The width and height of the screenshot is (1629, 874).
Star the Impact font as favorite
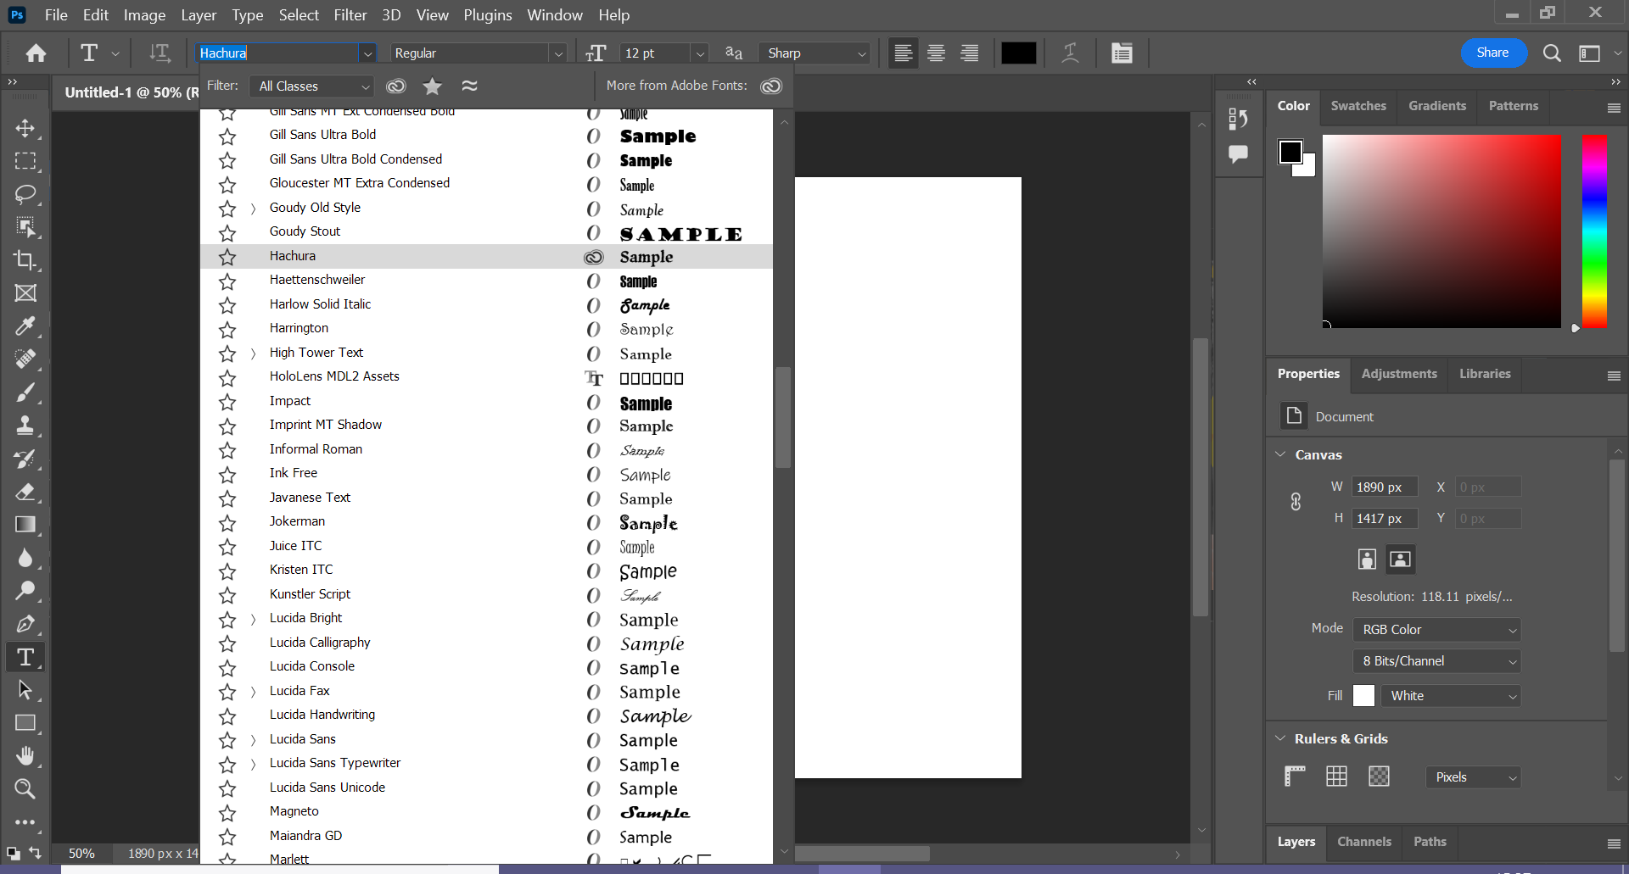pos(227,403)
